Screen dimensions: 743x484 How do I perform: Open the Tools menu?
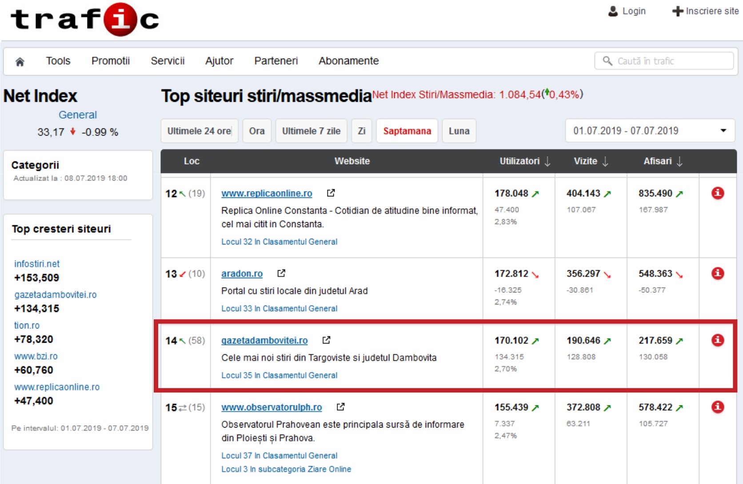58,61
